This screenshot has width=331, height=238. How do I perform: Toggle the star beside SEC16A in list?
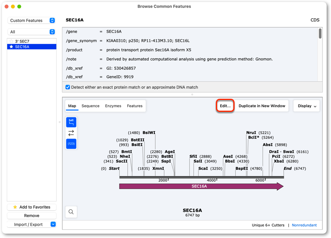coord(12,47)
